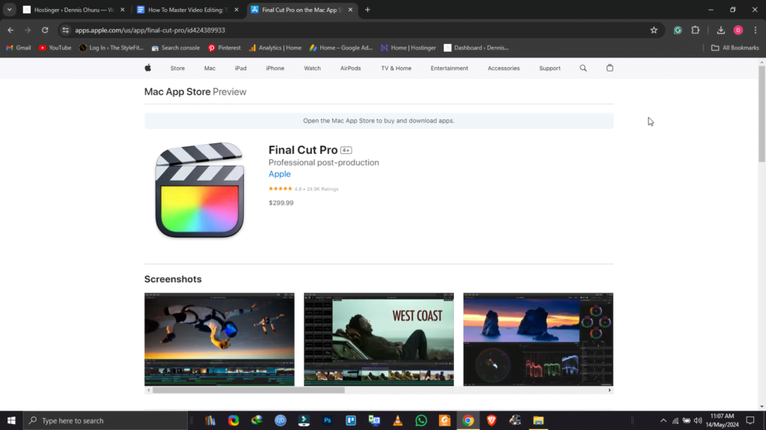Screen dimensions: 766x430
Task: Open the AirPods menu item
Action: pos(350,68)
